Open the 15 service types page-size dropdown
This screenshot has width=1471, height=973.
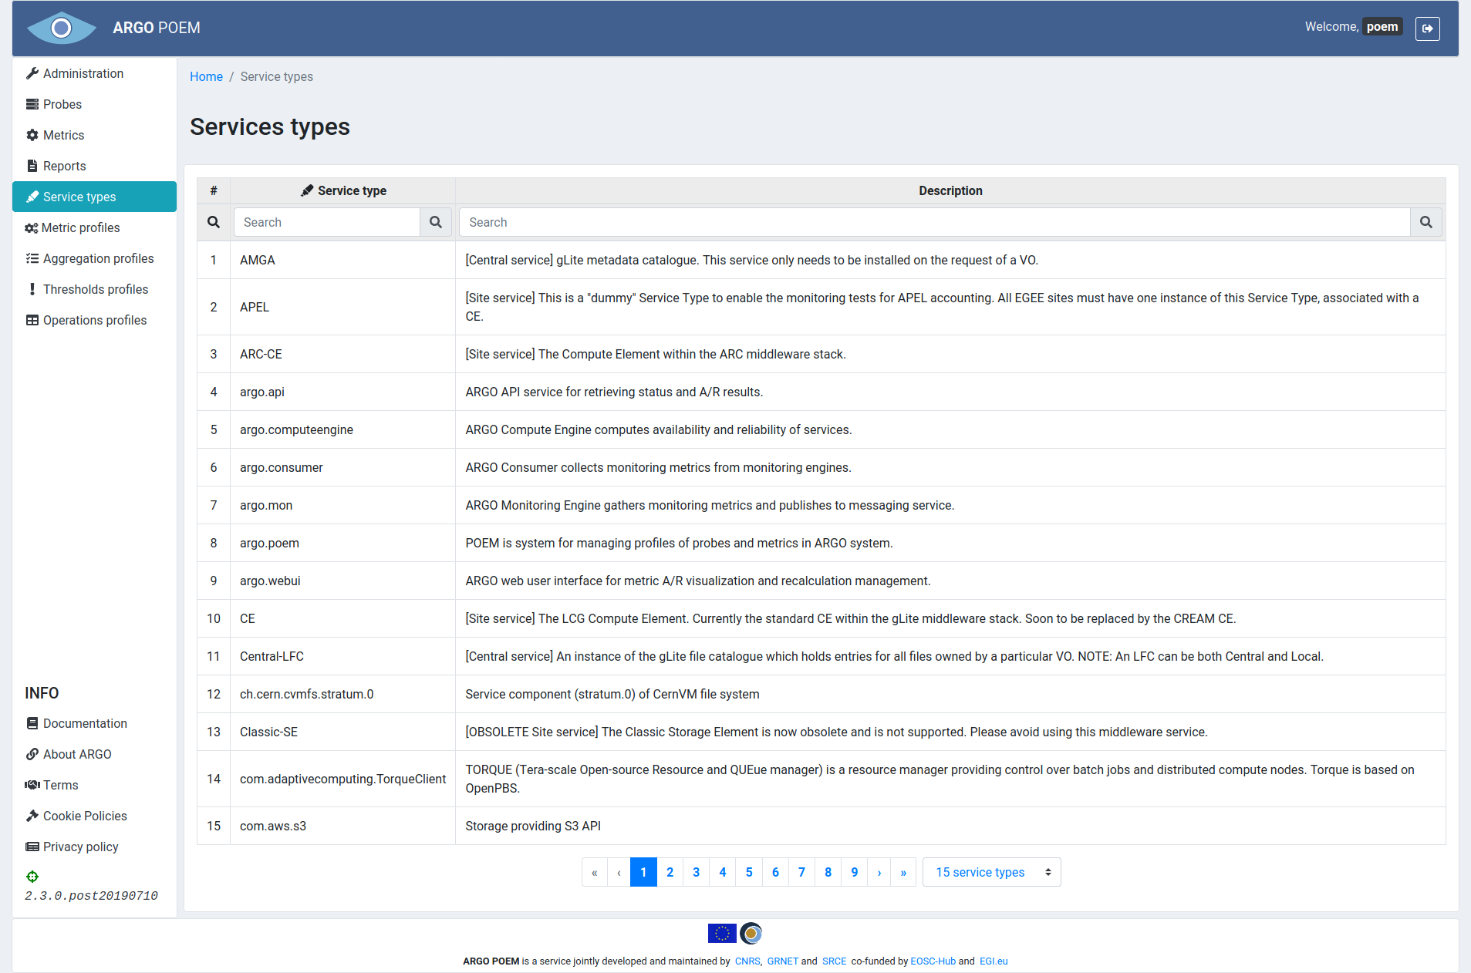click(991, 872)
